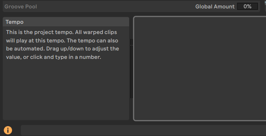The height and width of the screenshot is (136, 266).
Task: Click the percent sign in Global Amount box
Action: 249,7
